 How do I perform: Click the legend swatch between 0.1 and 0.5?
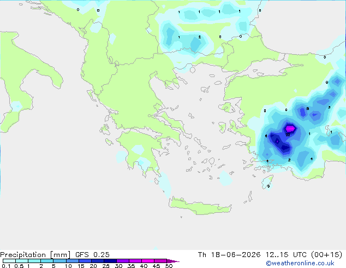[x=9, y=261]
